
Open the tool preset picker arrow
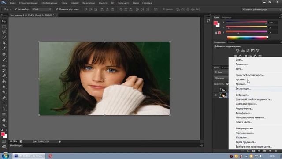[11, 9]
